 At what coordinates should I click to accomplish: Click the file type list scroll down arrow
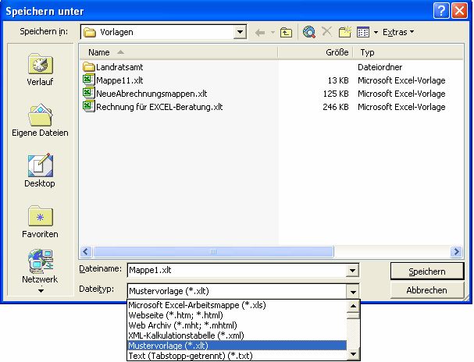(x=353, y=354)
